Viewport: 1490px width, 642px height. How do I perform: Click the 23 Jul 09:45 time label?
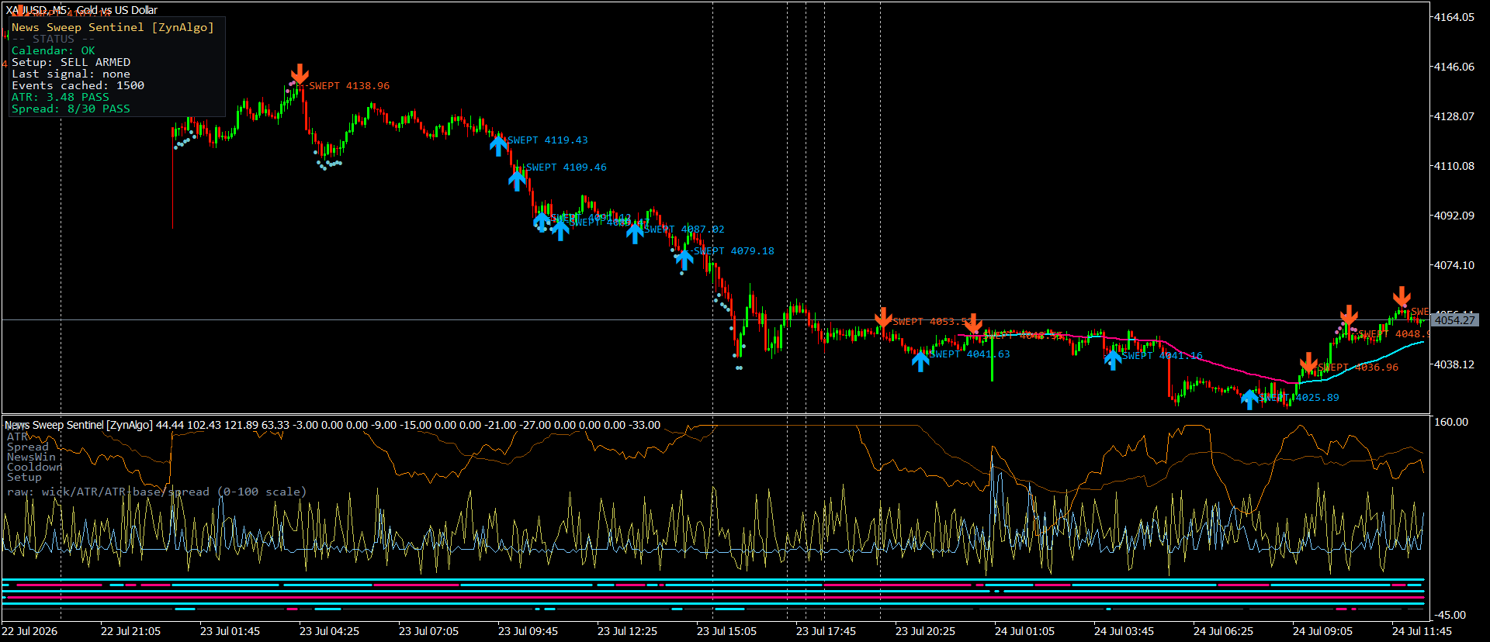(528, 631)
